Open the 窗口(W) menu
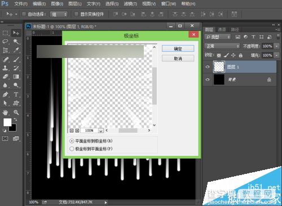282x206 pixels. 169,4
